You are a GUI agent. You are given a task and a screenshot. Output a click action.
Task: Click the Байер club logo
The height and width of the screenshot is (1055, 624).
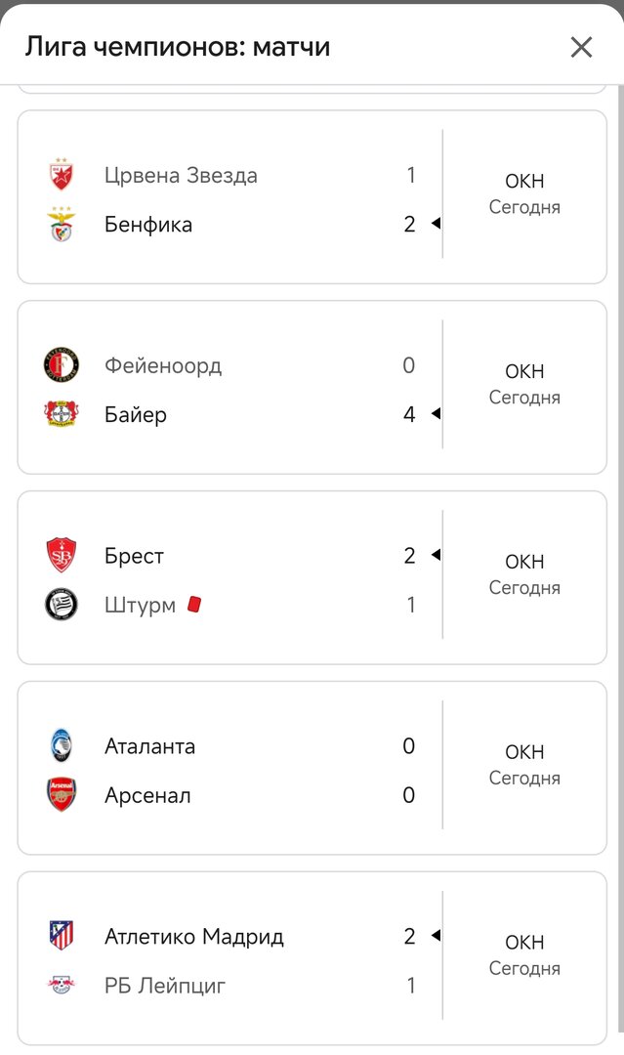point(62,414)
